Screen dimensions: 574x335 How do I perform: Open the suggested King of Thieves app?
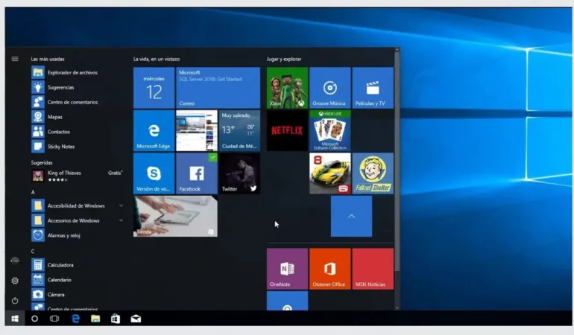point(77,176)
